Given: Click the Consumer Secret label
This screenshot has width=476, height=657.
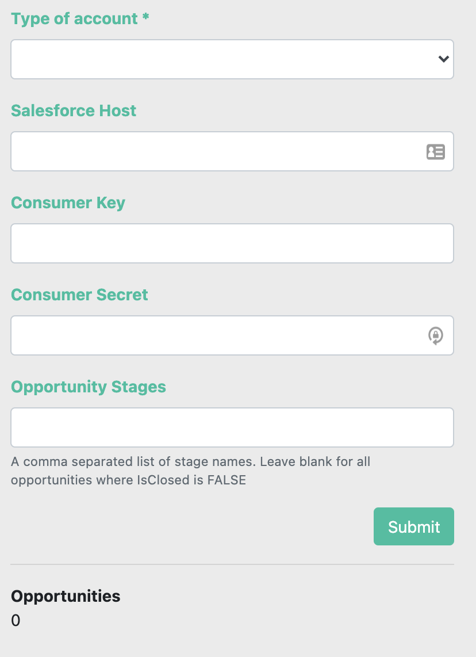Looking at the screenshot, I should point(79,295).
